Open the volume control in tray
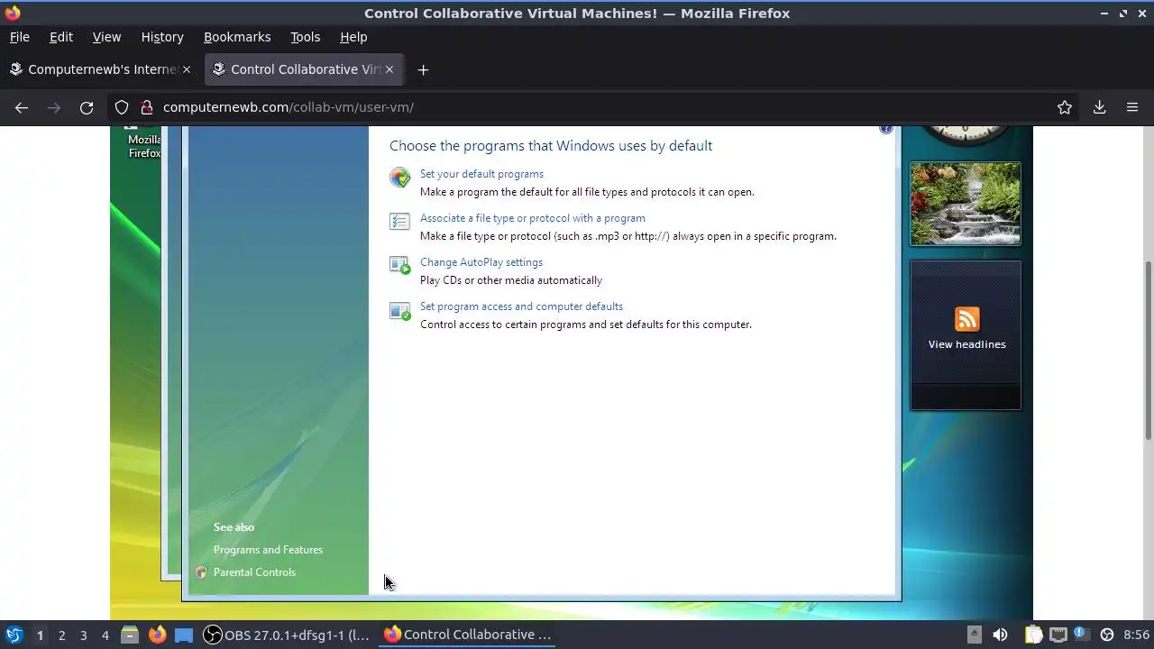The width and height of the screenshot is (1154, 649). (x=1000, y=635)
